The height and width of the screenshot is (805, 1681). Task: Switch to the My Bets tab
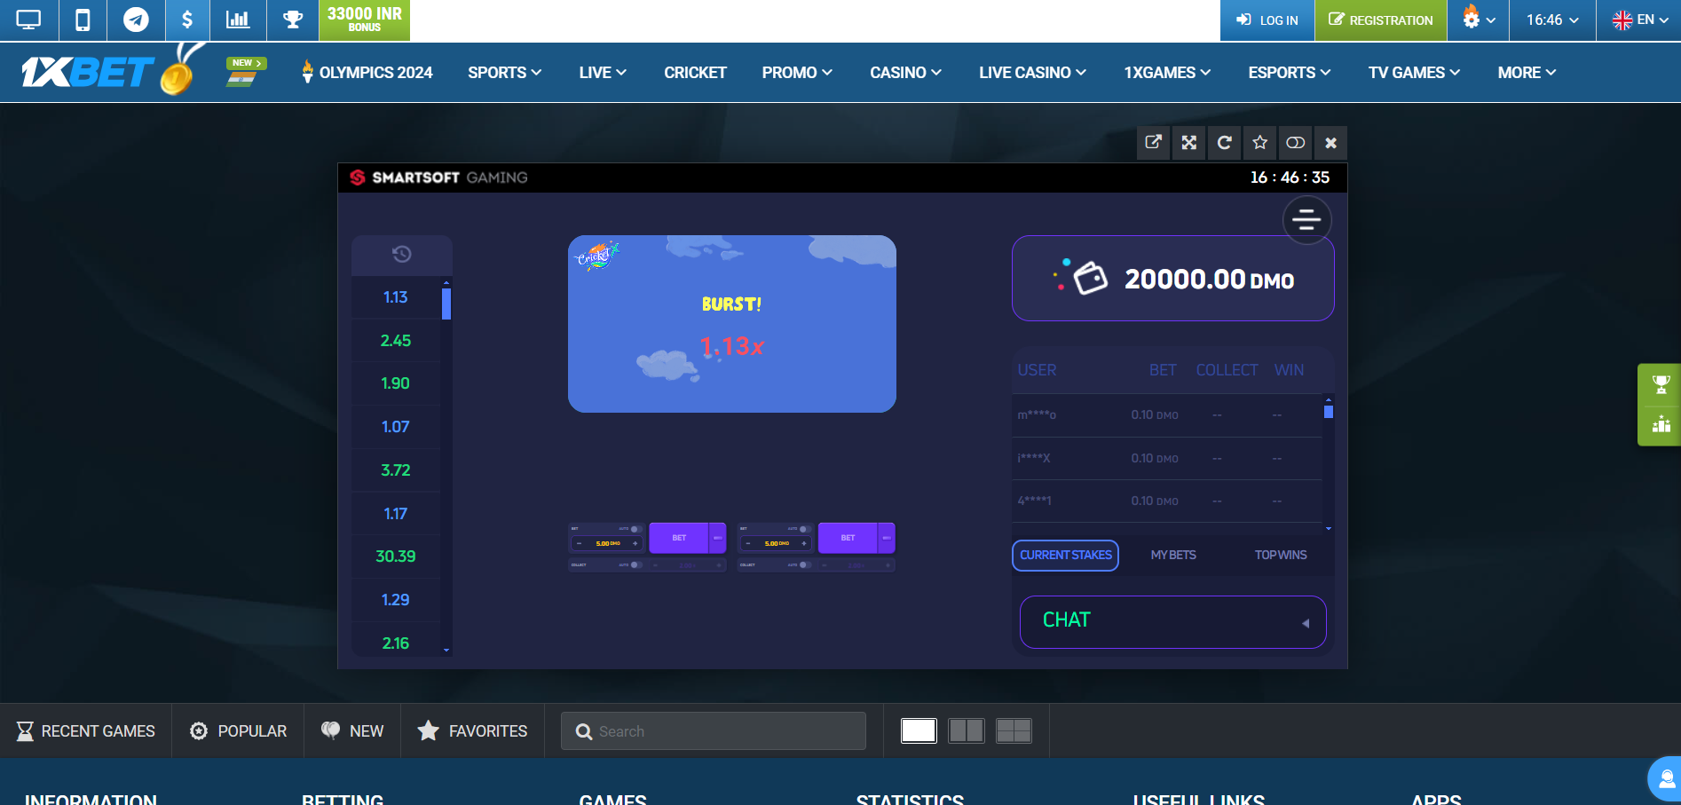(1172, 556)
